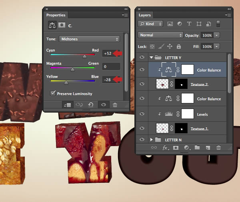Image resolution: width=240 pixels, height=202 pixels.
Task: Create new group folder icon
Action: coord(197,147)
